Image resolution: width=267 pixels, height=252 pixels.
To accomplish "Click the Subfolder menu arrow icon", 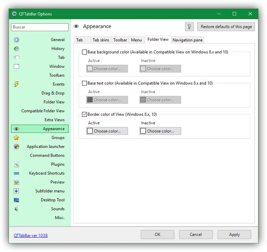I will click(16, 191).
